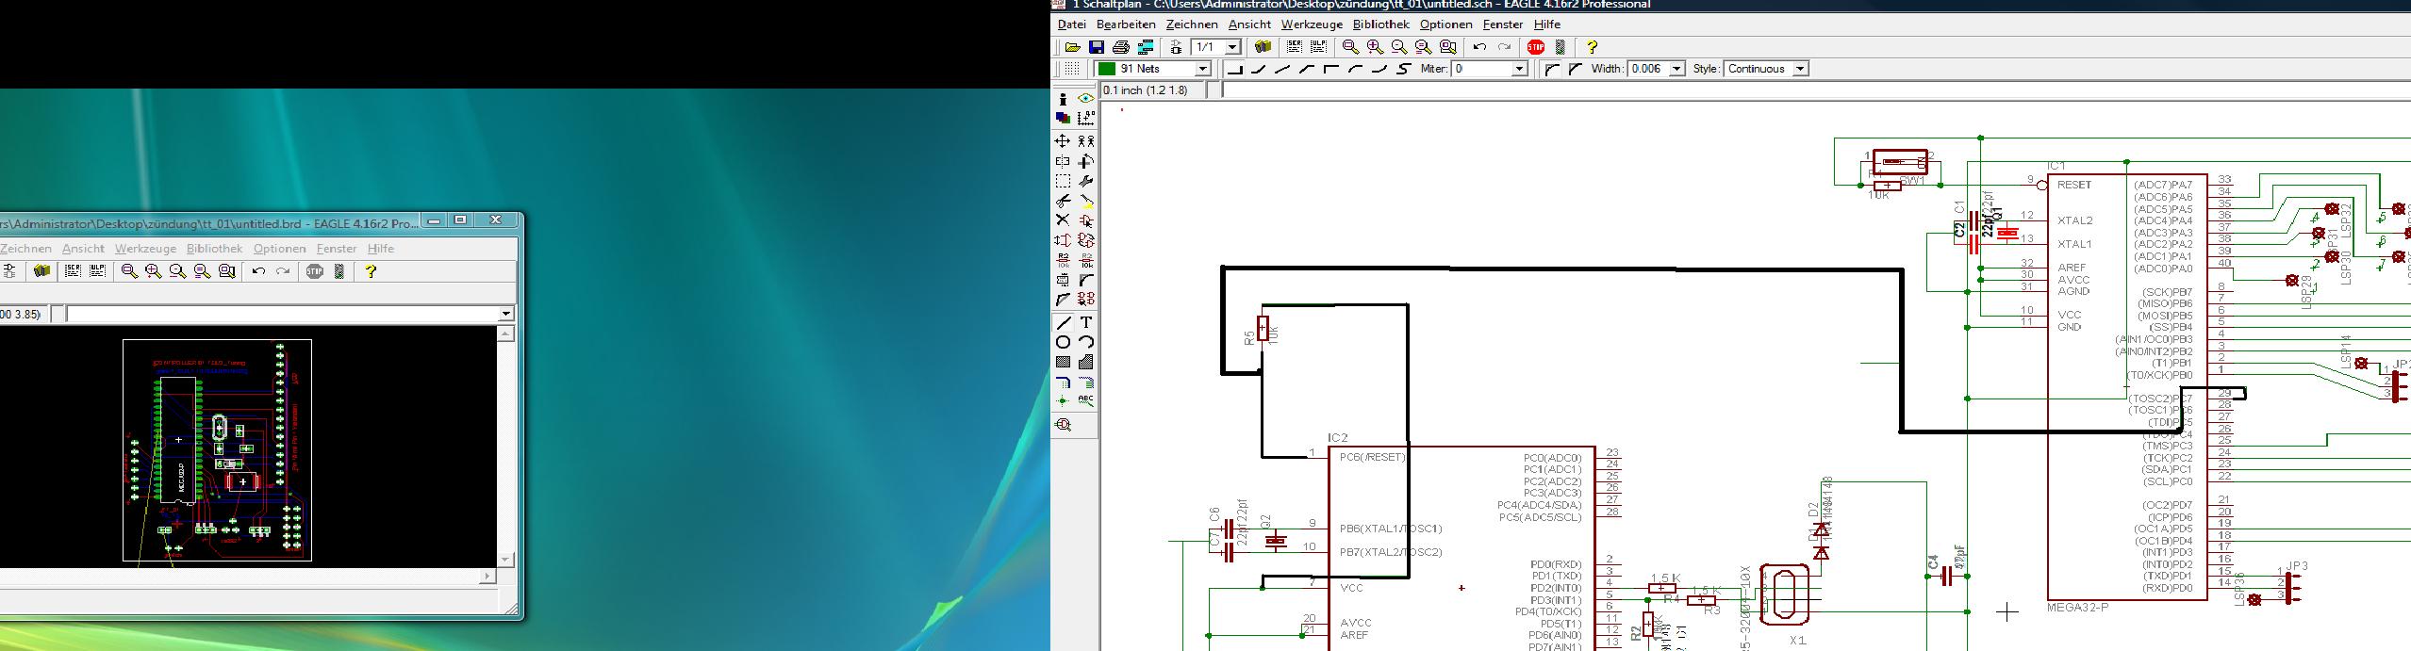The image size is (2411, 651).
Task: Open the library Use icon in the schematic toolbar
Action: point(1263,47)
